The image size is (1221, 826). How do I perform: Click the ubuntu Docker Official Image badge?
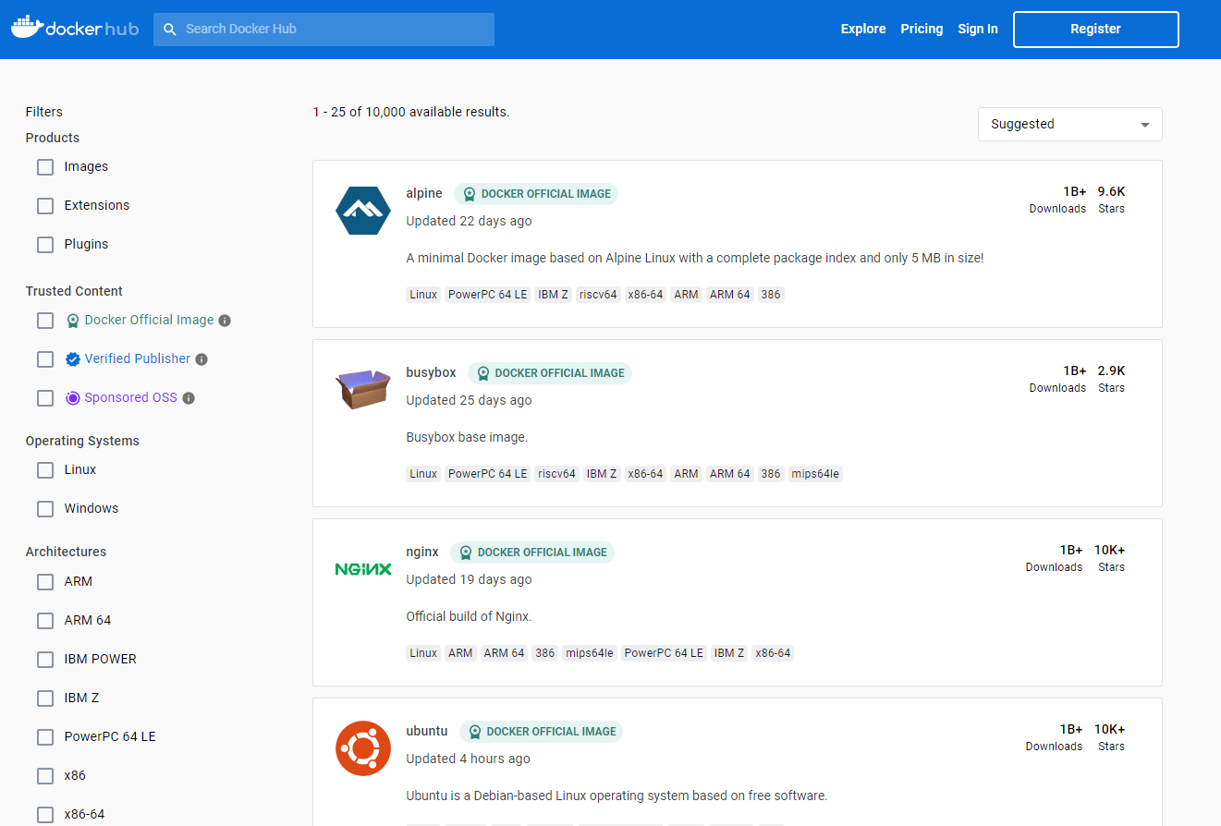[541, 732]
